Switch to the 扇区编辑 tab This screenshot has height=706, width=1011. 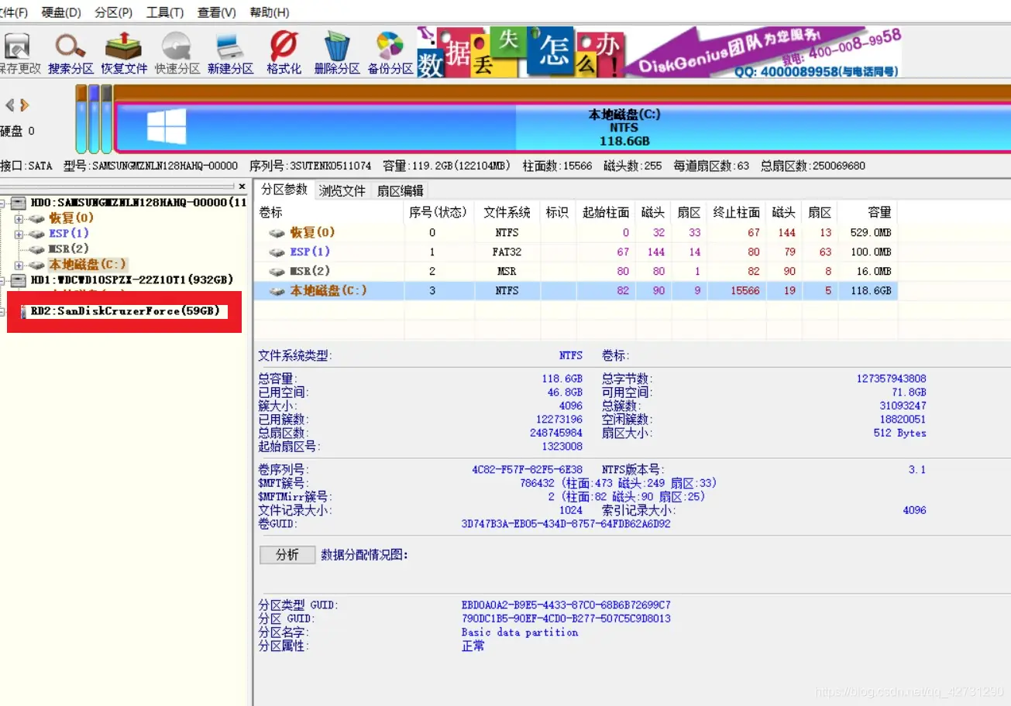pyautogui.click(x=400, y=190)
